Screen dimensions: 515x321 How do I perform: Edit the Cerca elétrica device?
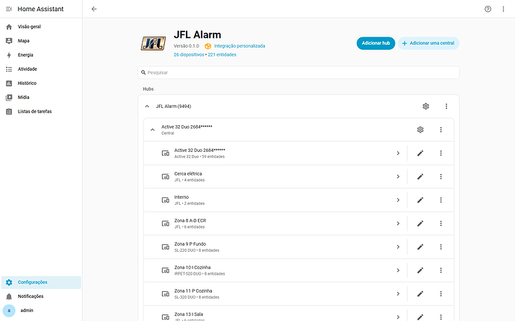[420, 177]
